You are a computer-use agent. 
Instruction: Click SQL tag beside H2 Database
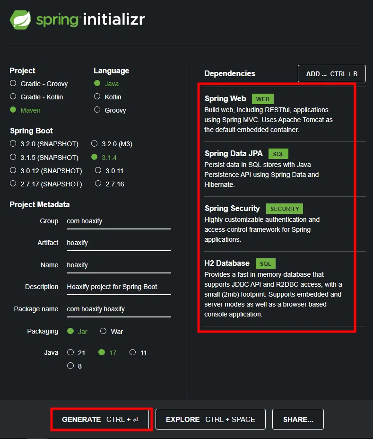266,263
